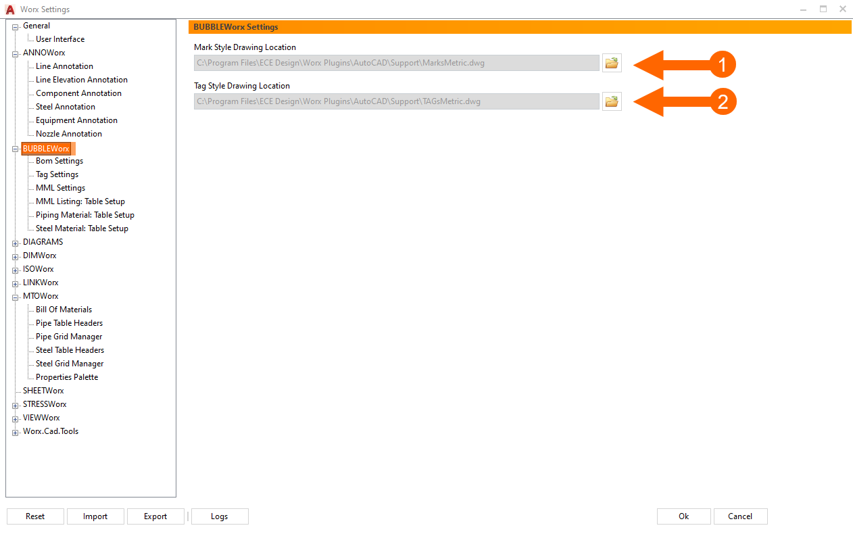Open Component Annotation settings
The image size is (853, 534).
tap(78, 93)
